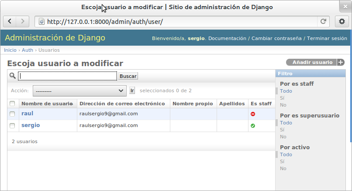Go forward with the browser forward arrow

click(22, 21)
